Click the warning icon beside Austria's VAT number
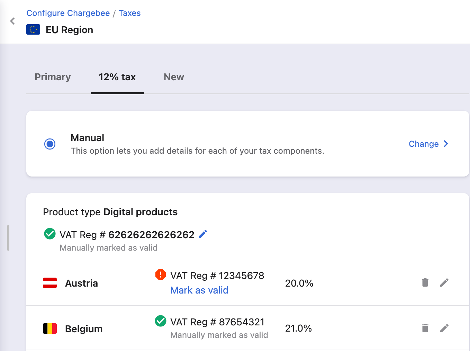The image size is (470, 351). click(161, 274)
